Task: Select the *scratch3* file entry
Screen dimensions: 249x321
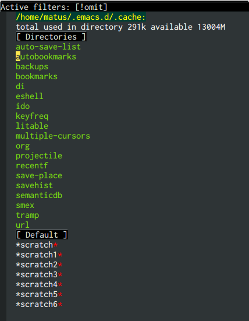Action: [x=39, y=274]
